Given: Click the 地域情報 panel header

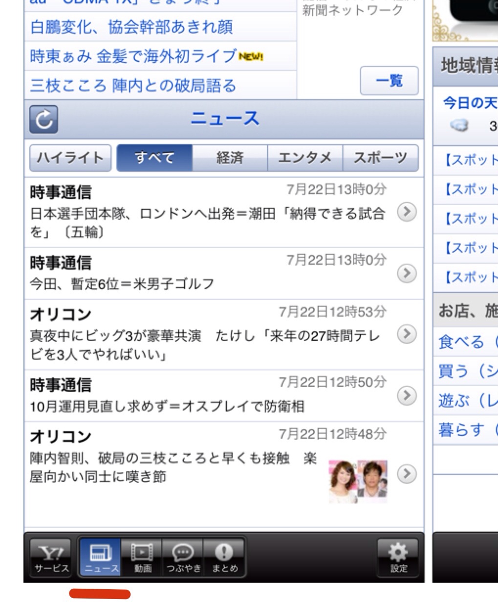Looking at the screenshot, I should [x=465, y=67].
